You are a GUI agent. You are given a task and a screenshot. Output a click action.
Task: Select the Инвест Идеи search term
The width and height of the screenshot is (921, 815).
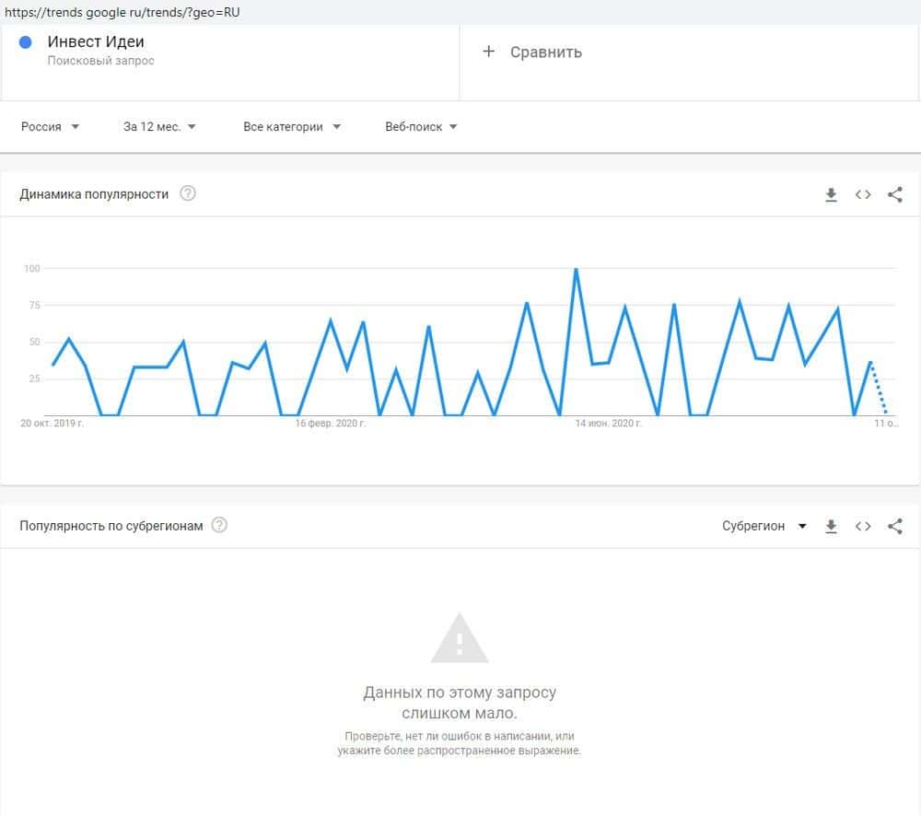96,42
